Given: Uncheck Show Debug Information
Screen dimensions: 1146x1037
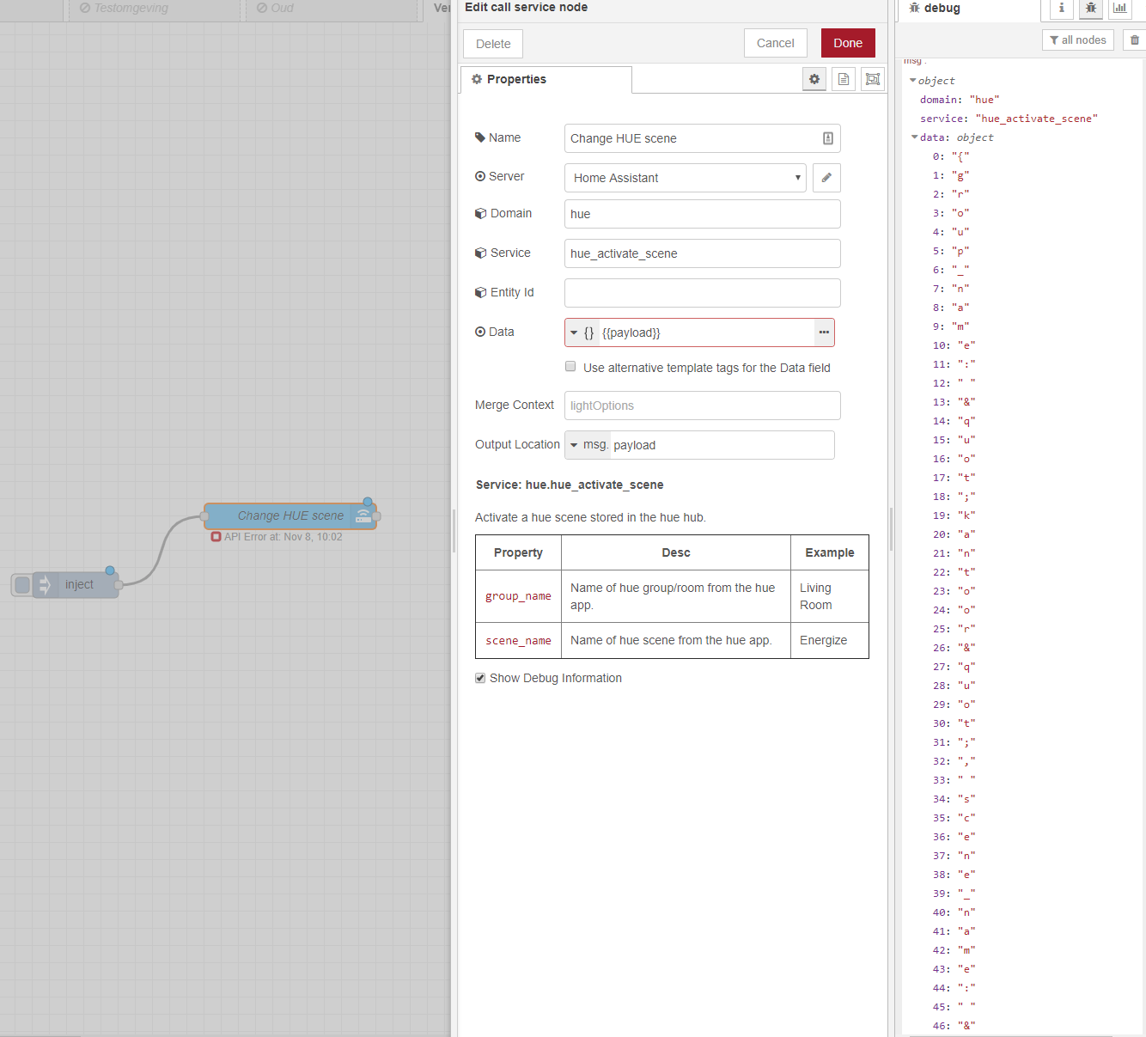Looking at the screenshot, I should coord(480,678).
